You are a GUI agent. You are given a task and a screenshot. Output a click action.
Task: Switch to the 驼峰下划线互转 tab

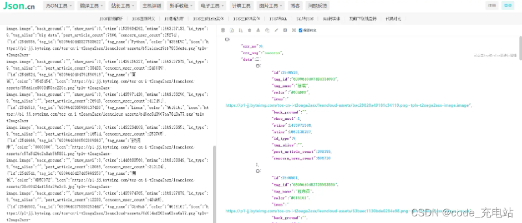coord(363,19)
